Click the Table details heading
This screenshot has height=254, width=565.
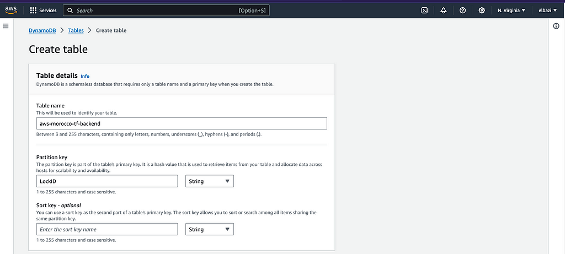tap(57, 75)
